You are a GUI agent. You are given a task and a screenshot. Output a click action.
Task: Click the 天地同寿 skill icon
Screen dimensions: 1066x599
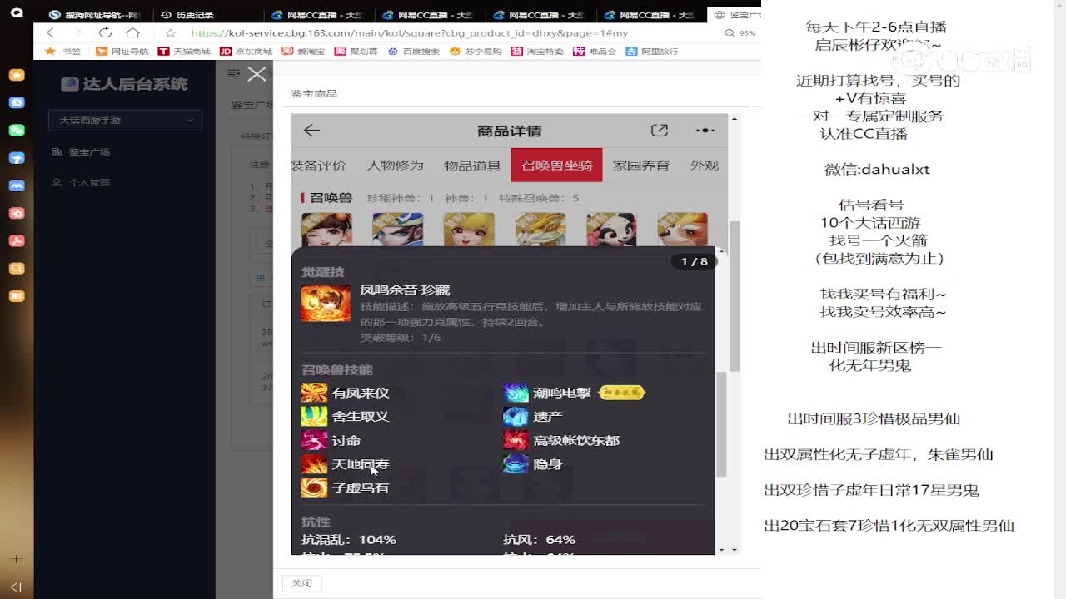tap(314, 464)
